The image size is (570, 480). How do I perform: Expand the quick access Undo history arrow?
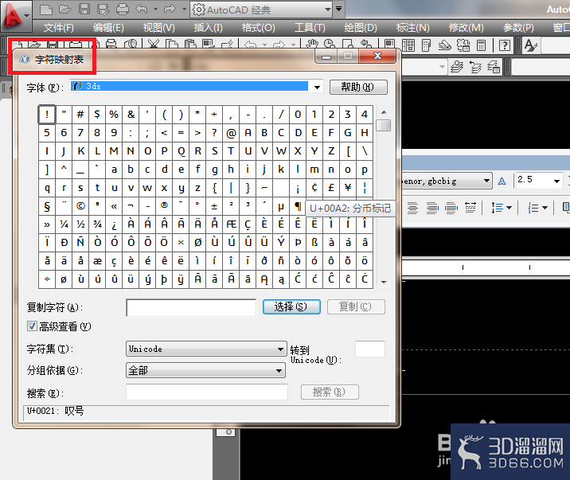[155, 9]
